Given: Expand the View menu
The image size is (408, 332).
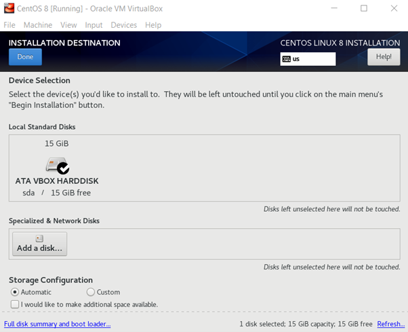Looking at the screenshot, I should coord(68,25).
